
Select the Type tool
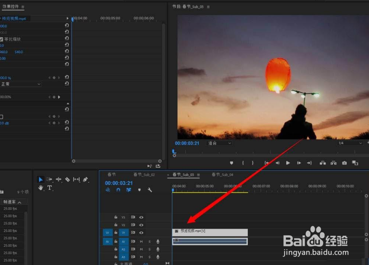click(50, 188)
